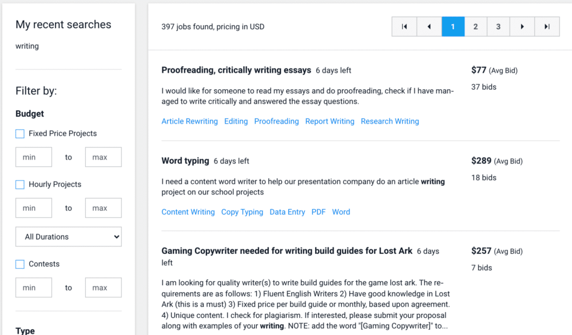Click the Data Entry skill tag
Viewport: 572px width, 335px height.
click(x=287, y=212)
